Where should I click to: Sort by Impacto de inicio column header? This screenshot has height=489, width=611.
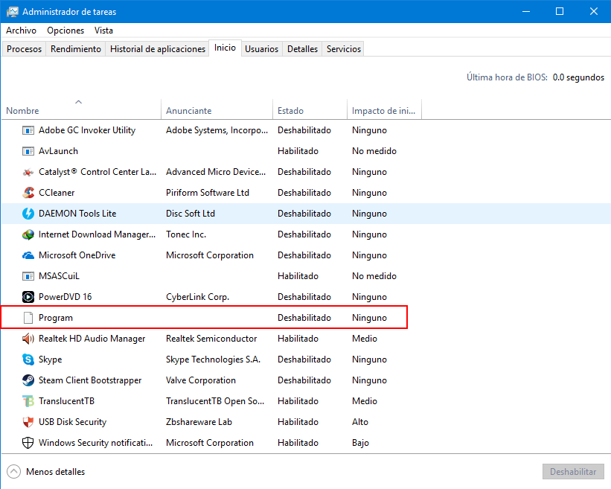(383, 111)
